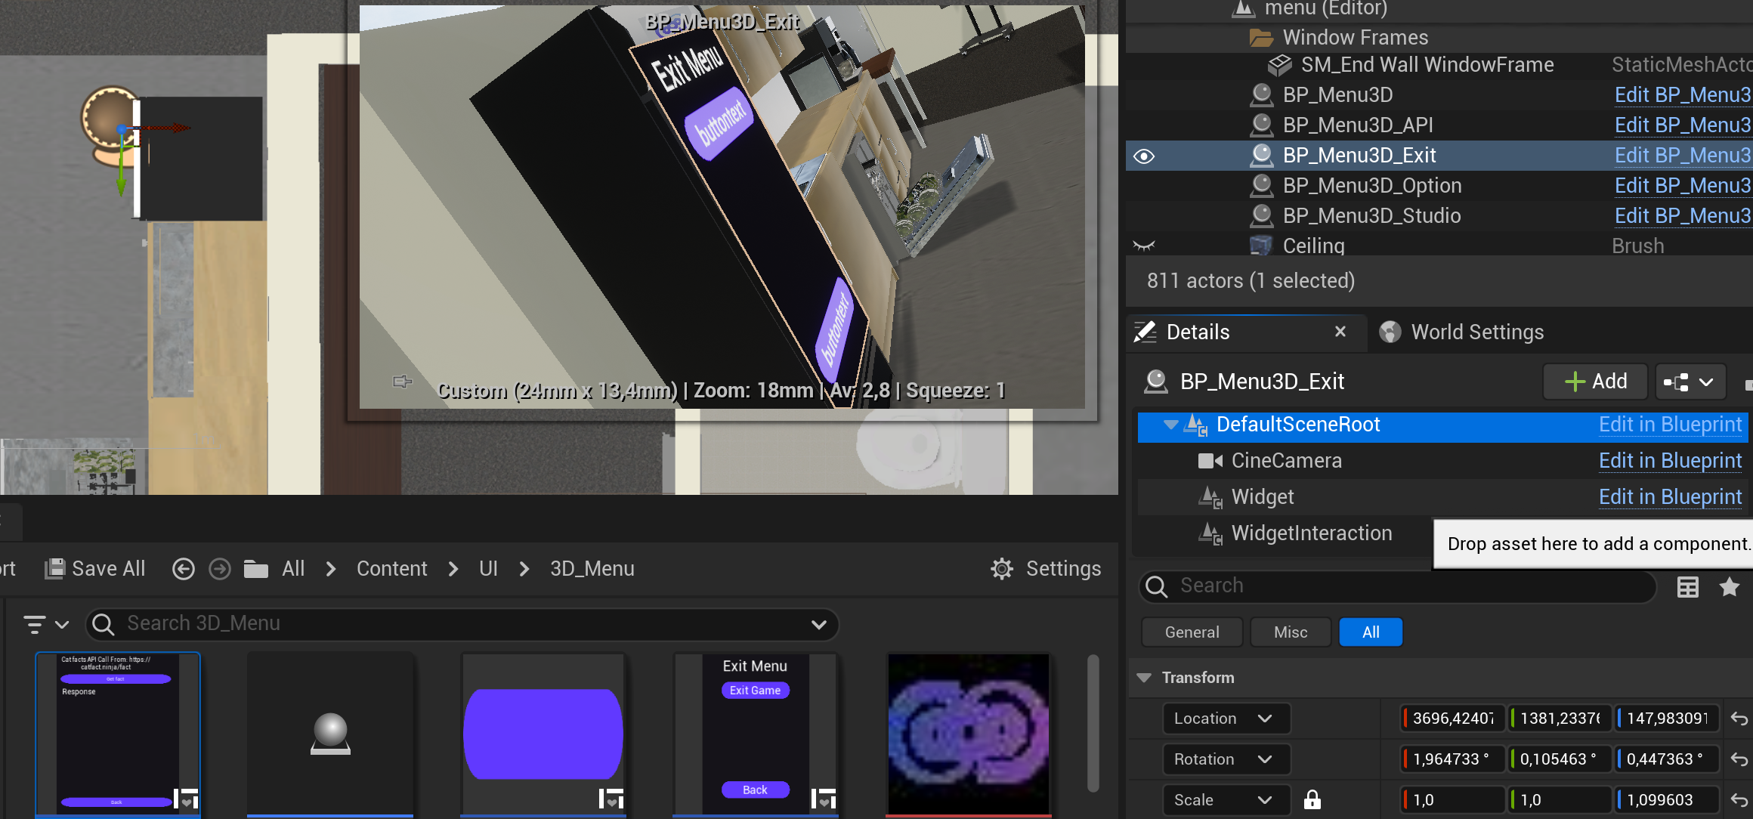Switch to World Settings tab

pos(1461,332)
